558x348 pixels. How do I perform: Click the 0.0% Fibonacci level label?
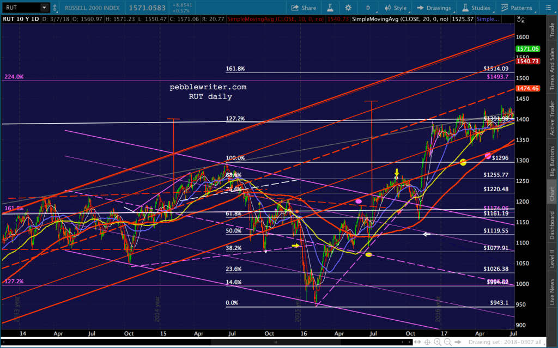tap(232, 302)
